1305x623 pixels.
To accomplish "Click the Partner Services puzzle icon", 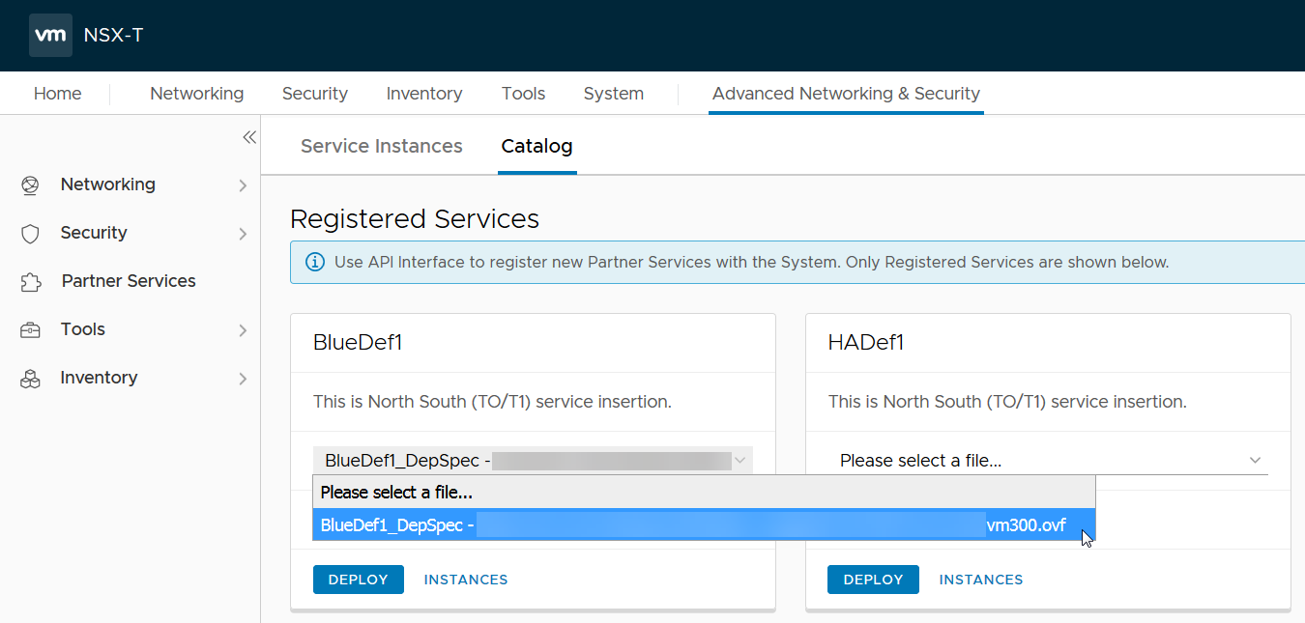I will [31, 282].
